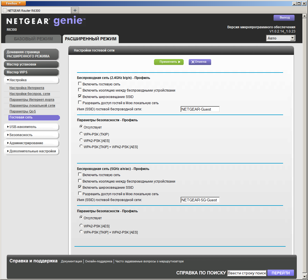This screenshot has width=308, height=280.
Task: Click the Выход logout button
Action: pos(284,17)
